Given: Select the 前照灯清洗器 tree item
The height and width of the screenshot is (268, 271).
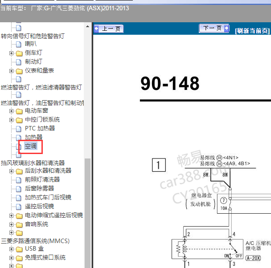Looking at the screenshot, I should pos(42,180).
